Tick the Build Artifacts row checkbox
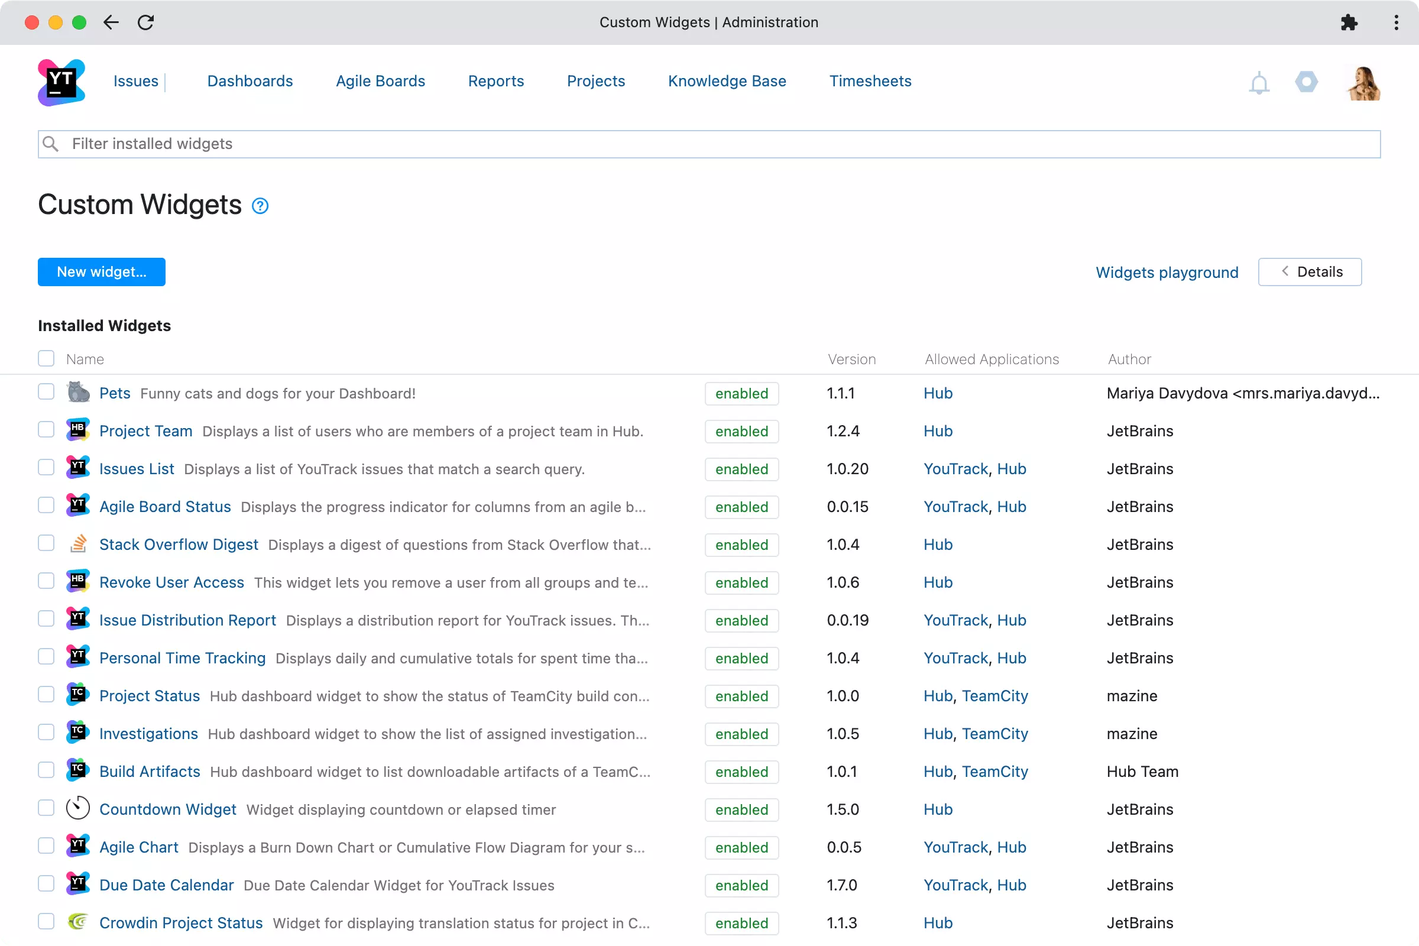Screen dimensions: 1419x946 coord(47,770)
